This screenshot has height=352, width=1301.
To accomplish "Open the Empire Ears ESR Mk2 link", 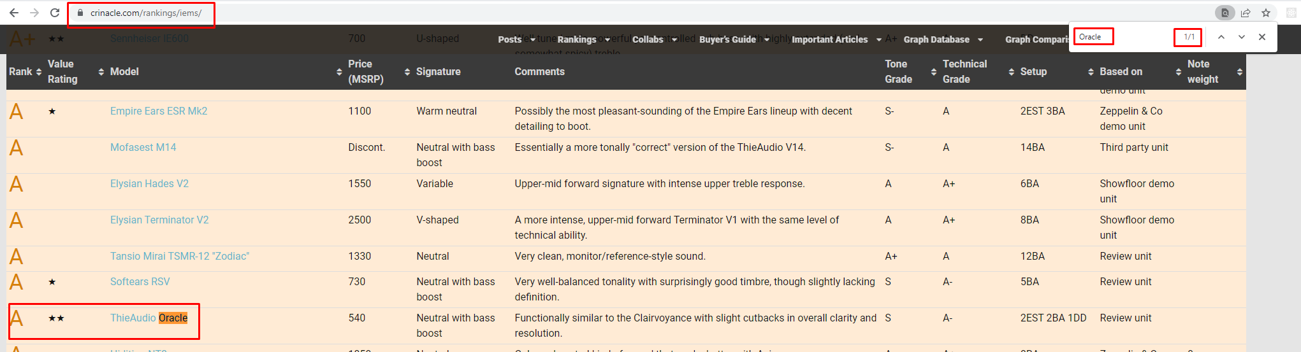I will pos(159,111).
